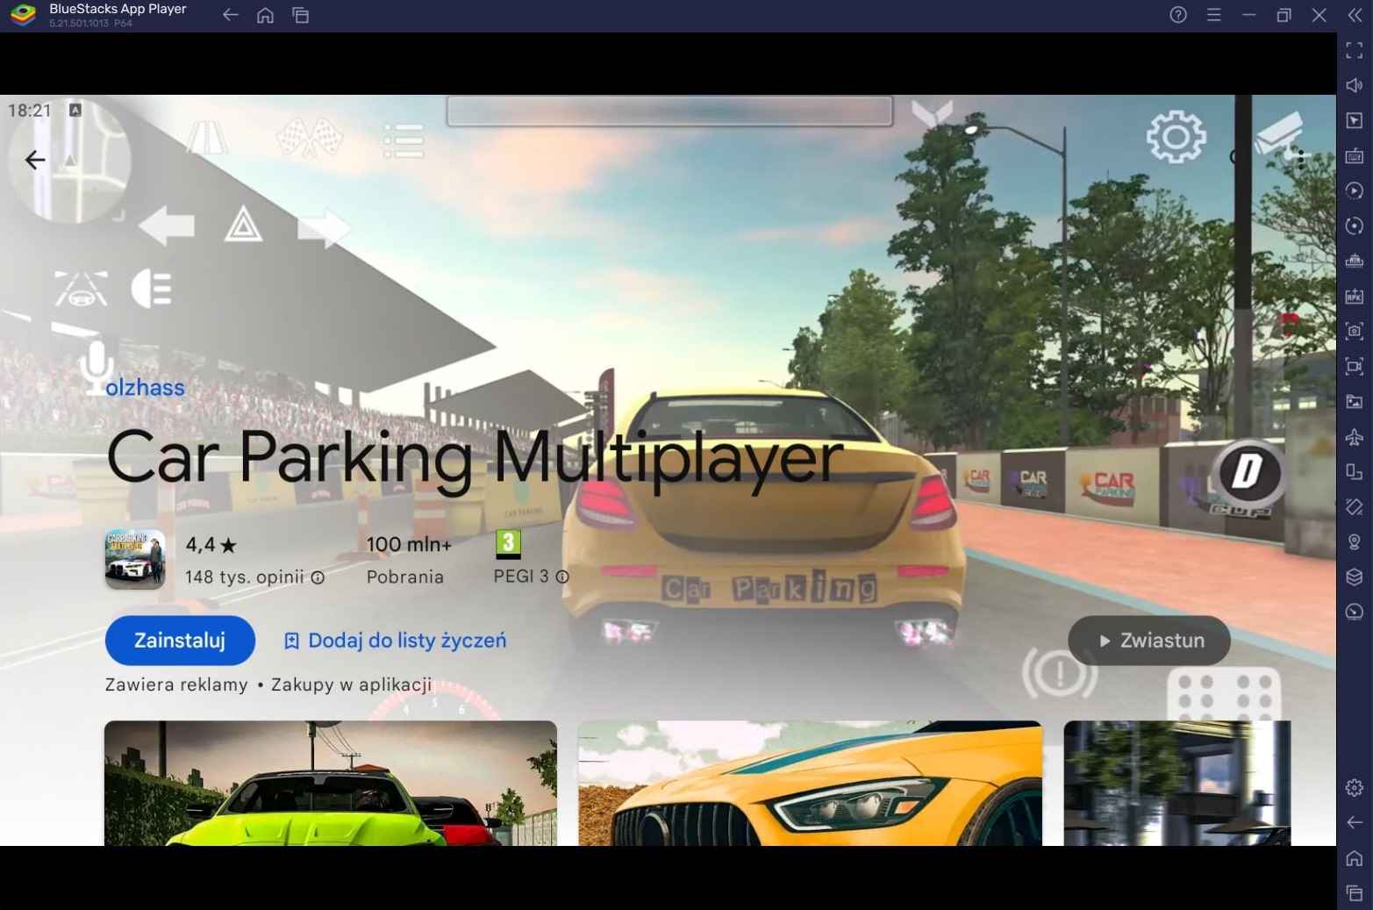
Task: Click BlueStacks back arrow in title bar
Action: [230, 15]
